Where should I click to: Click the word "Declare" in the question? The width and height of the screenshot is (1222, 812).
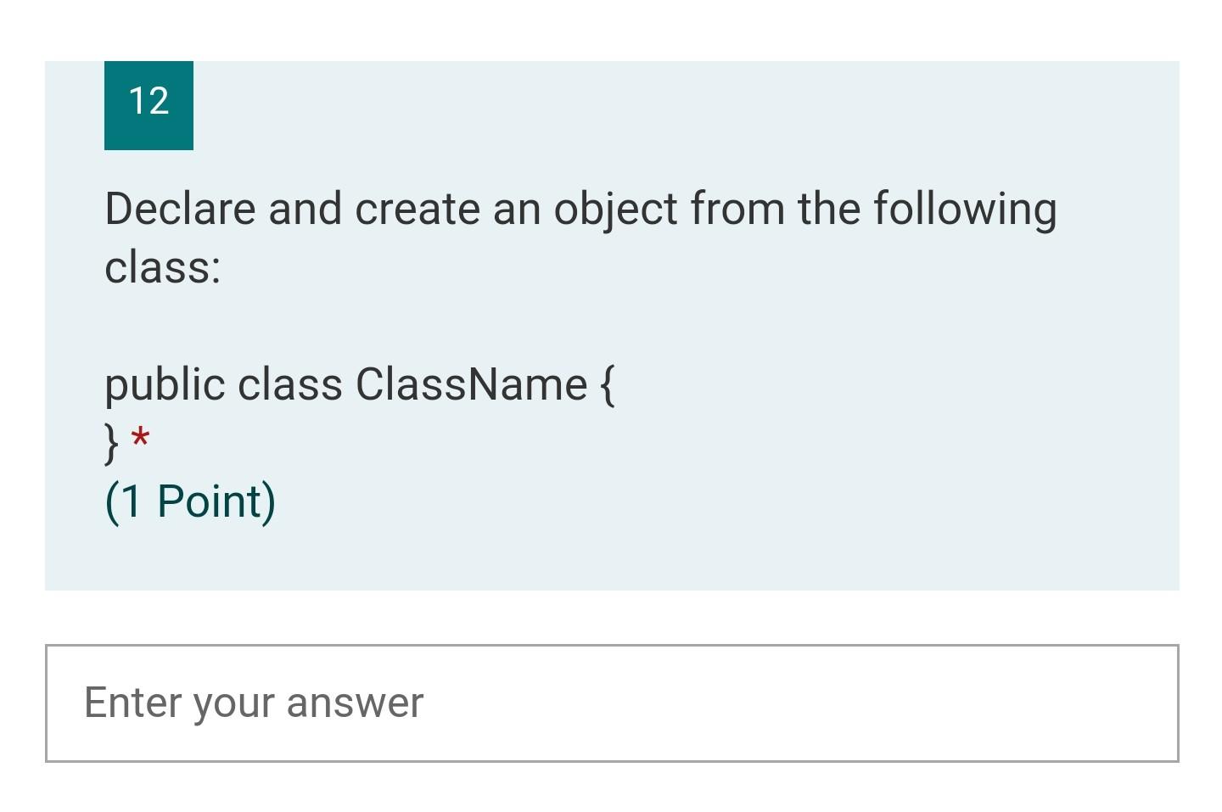point(180,209)
